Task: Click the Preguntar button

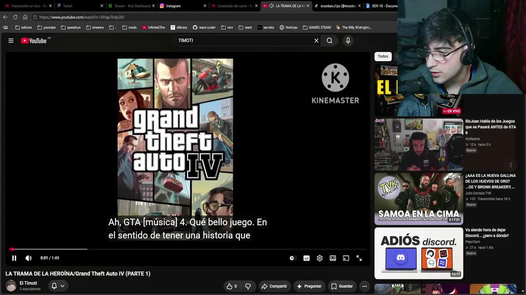Action: coord(309,286)
